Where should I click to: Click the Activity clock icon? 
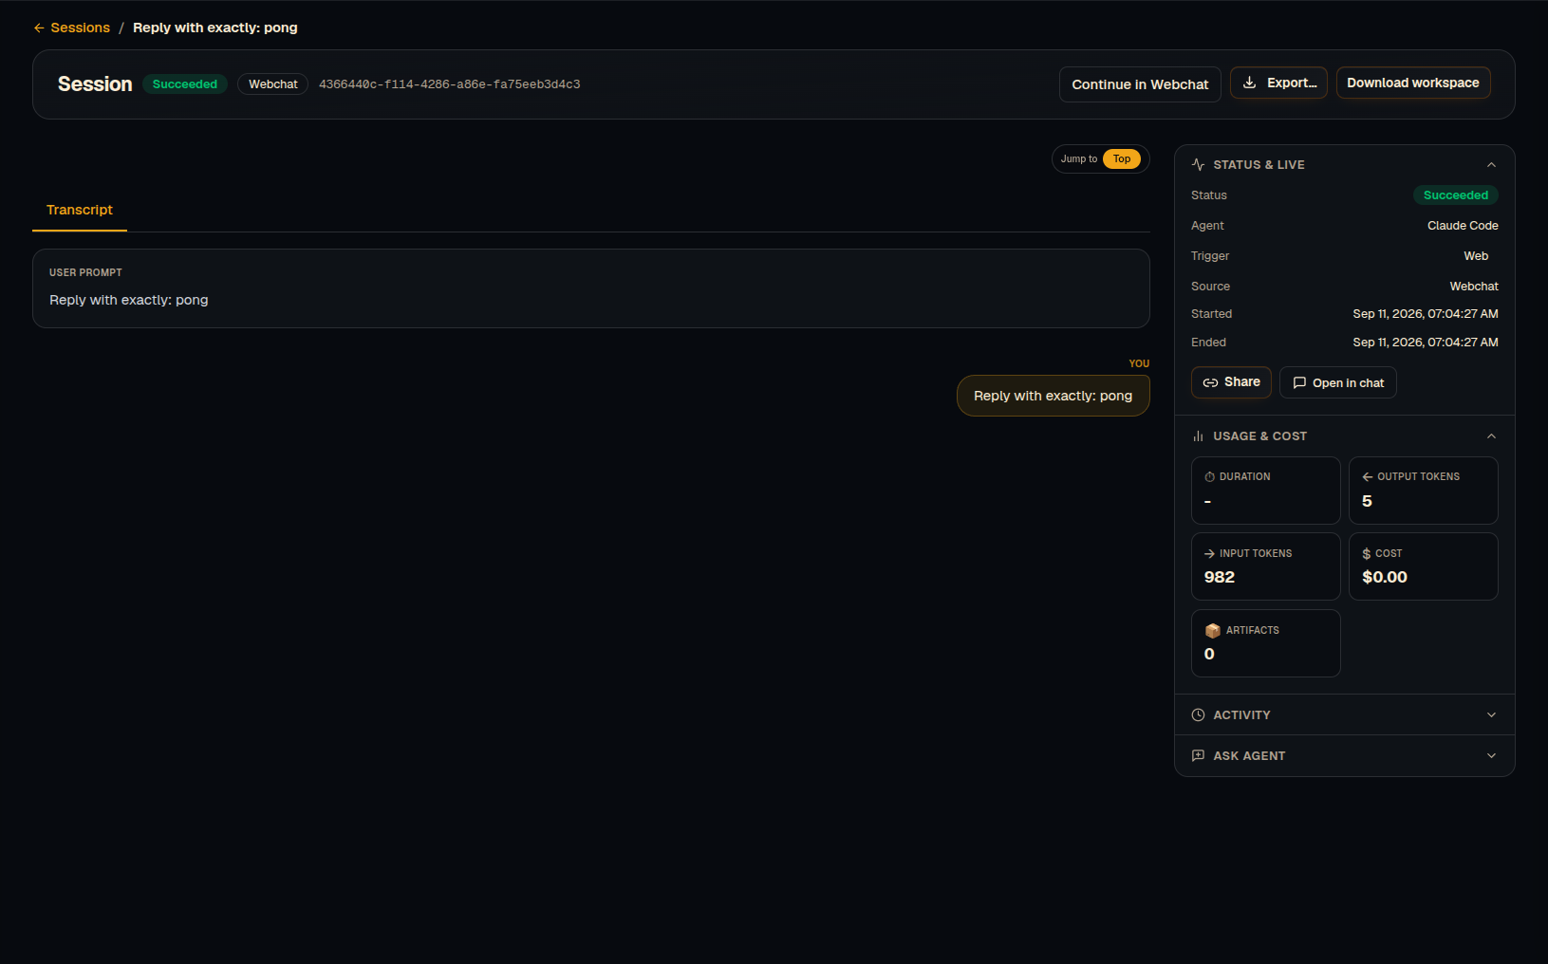pos(1198,714)
